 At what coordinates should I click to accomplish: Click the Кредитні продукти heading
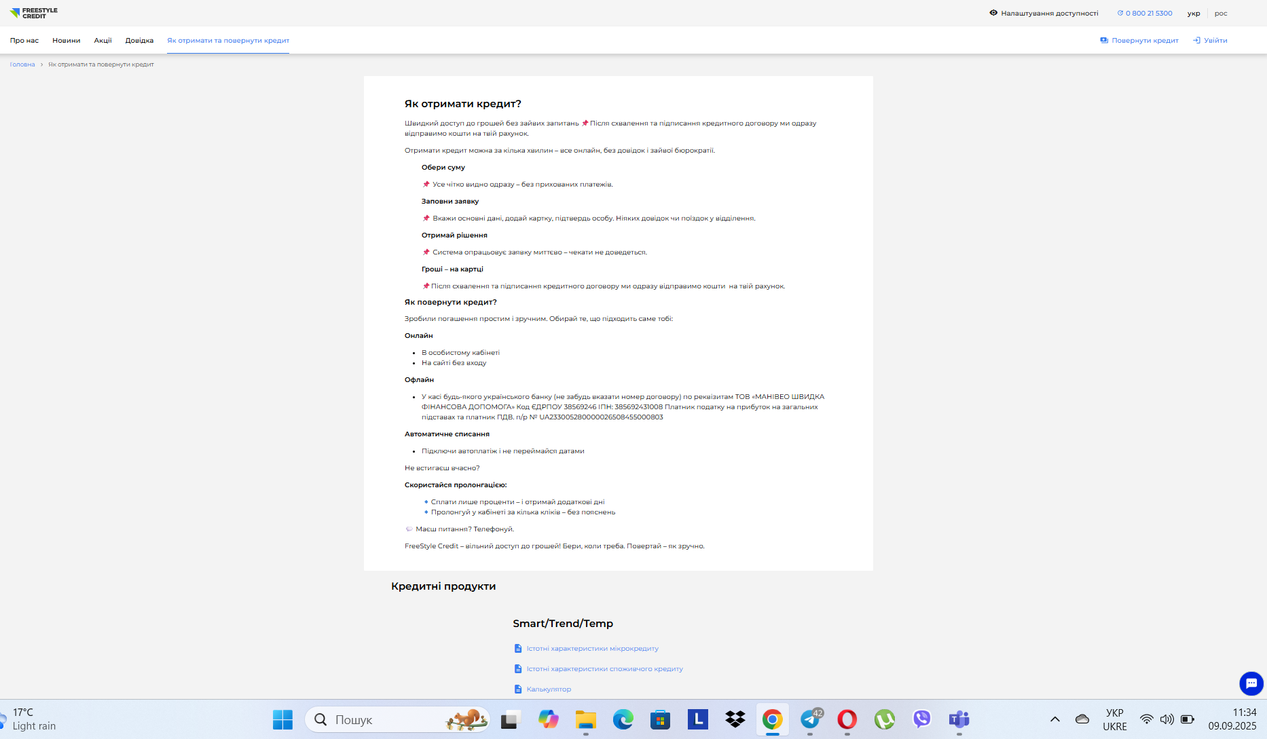coord(443,586)
